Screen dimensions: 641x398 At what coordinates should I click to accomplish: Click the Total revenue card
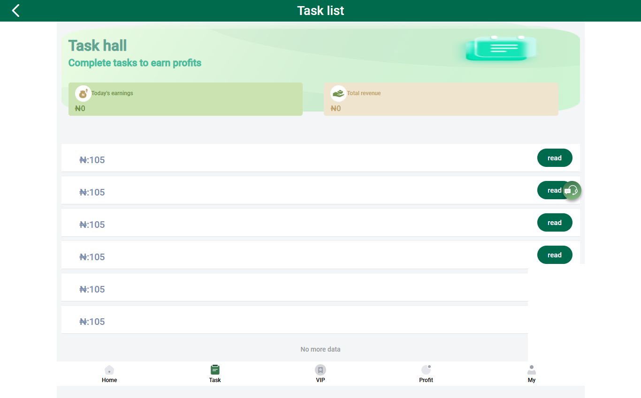[x=441, y=99]
